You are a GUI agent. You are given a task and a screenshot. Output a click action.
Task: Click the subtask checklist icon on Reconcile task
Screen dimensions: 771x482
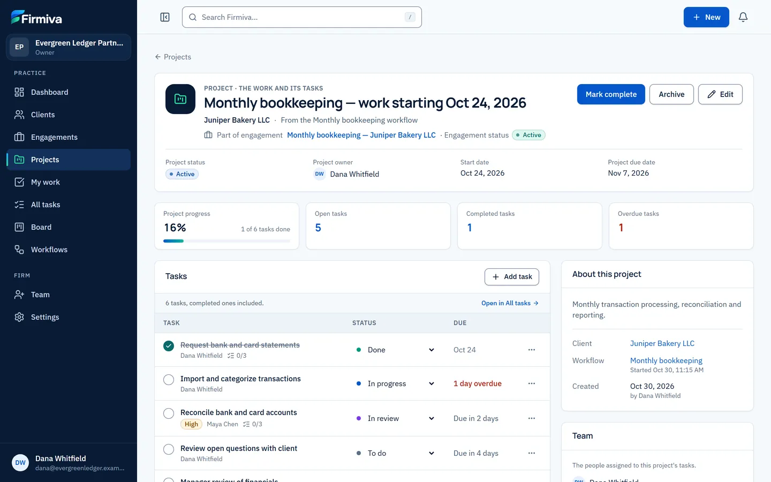coord(246,424)
